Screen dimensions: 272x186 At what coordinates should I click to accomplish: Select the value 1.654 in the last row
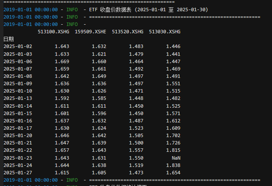click(x=173, y=172)
